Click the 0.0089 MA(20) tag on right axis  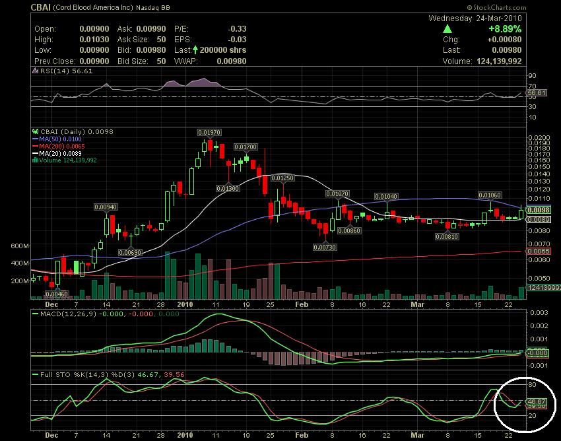(x=539, y=219)
